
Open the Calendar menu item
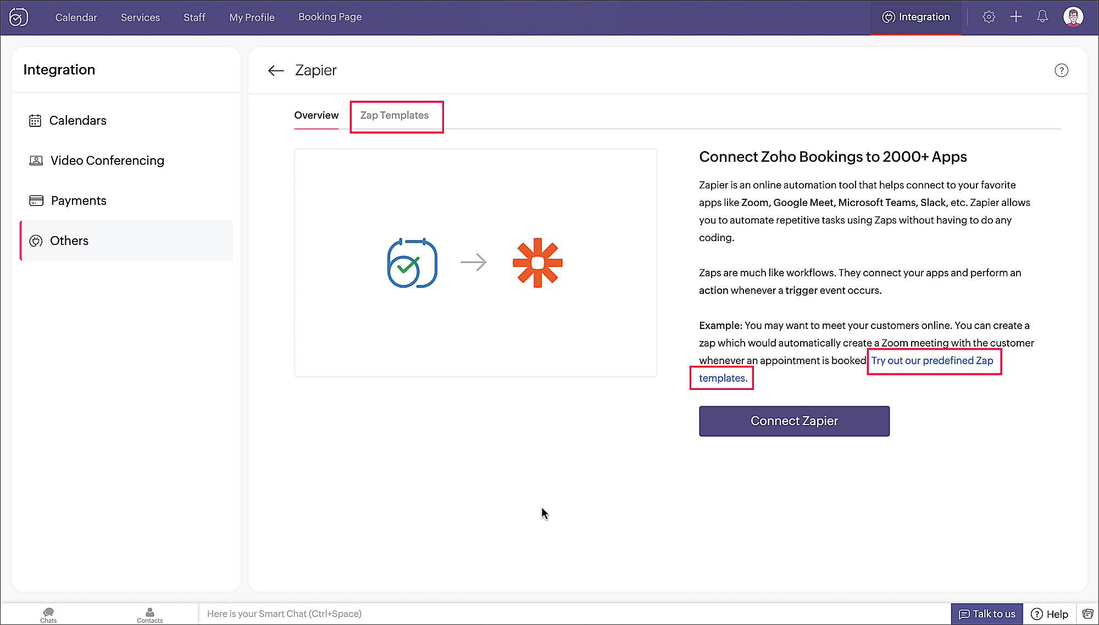[x=76, y=18]
